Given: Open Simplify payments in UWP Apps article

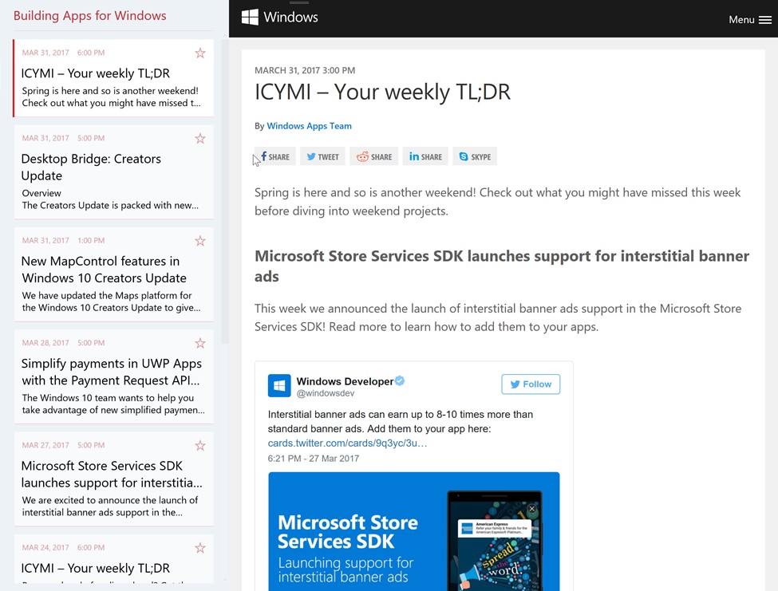Looking at the screenshot, I should pyautogui.click(x=114, y=376).
